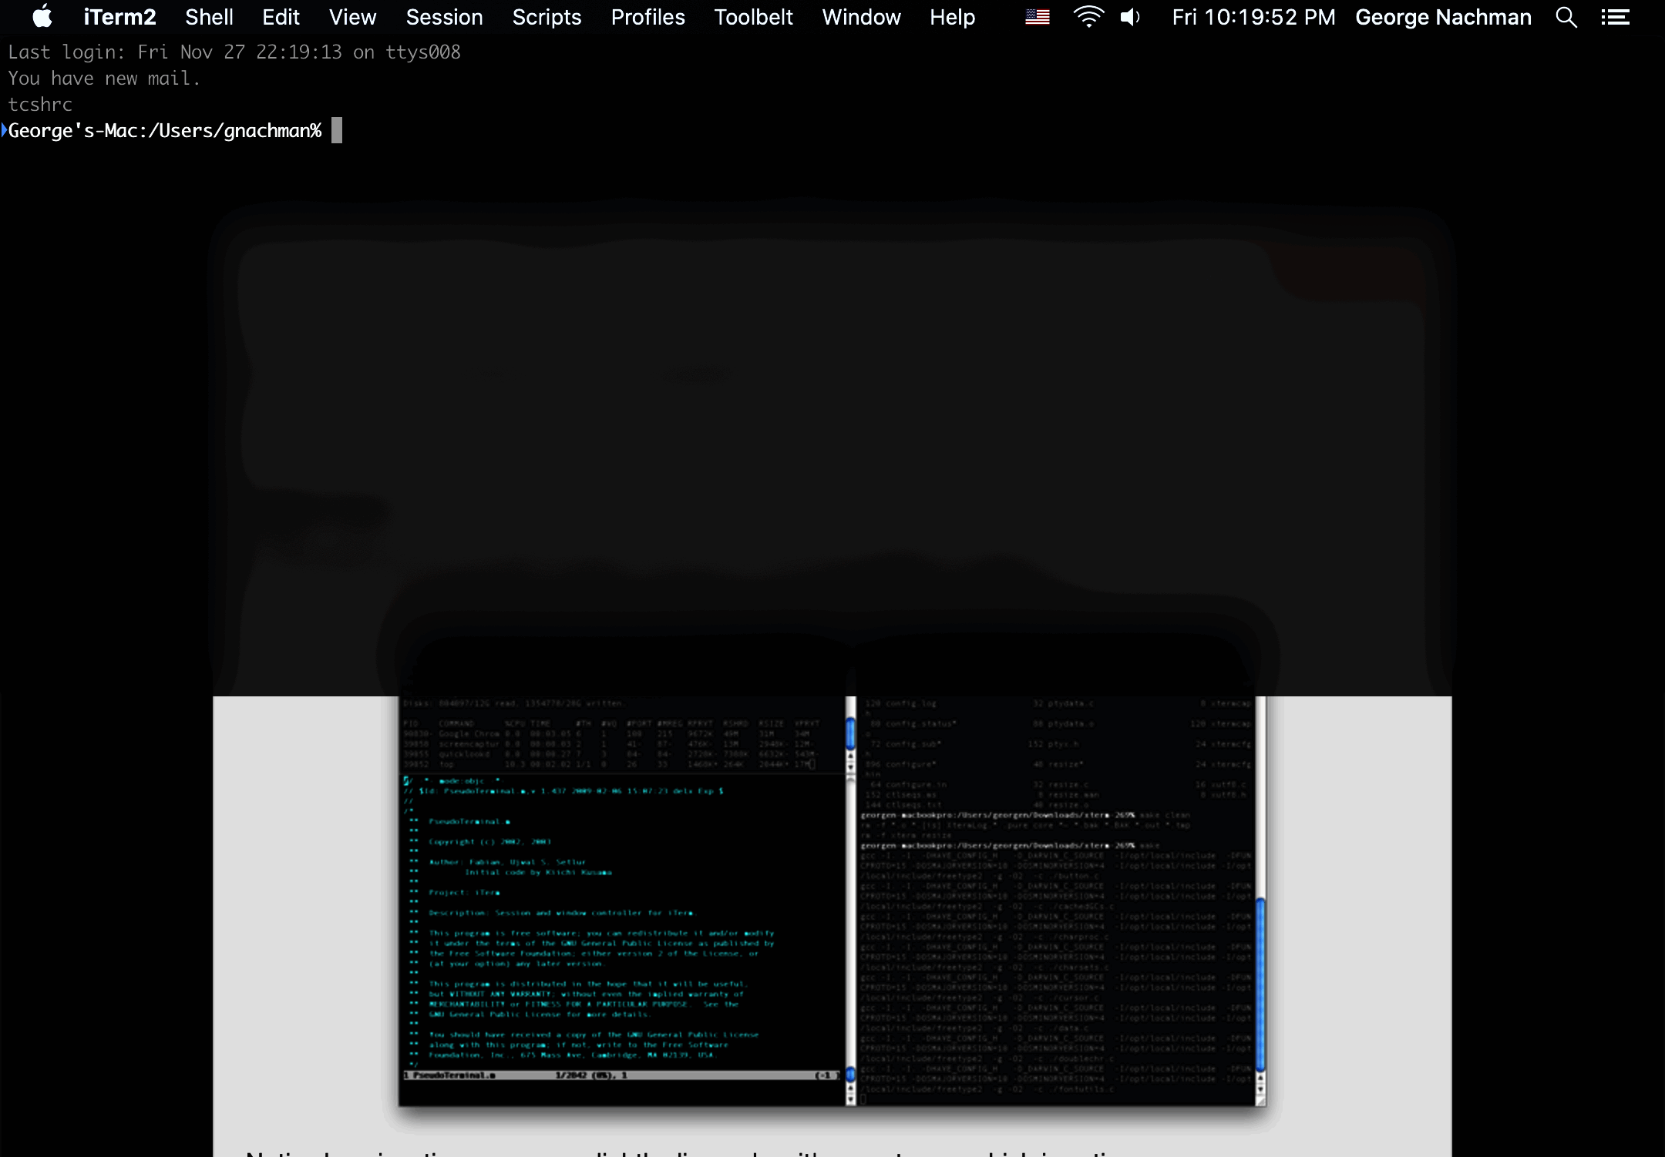Click the US flag input source icon
1665x1157 pixels.
point(1038,17)
